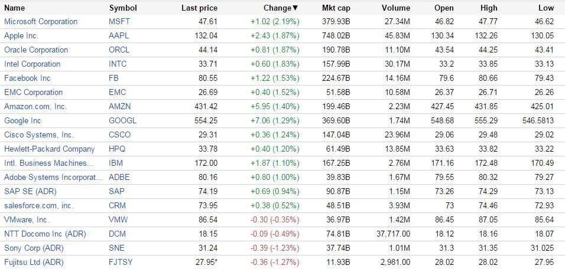Open the Sony Corp (ADR) link

(x=34, y=248)
